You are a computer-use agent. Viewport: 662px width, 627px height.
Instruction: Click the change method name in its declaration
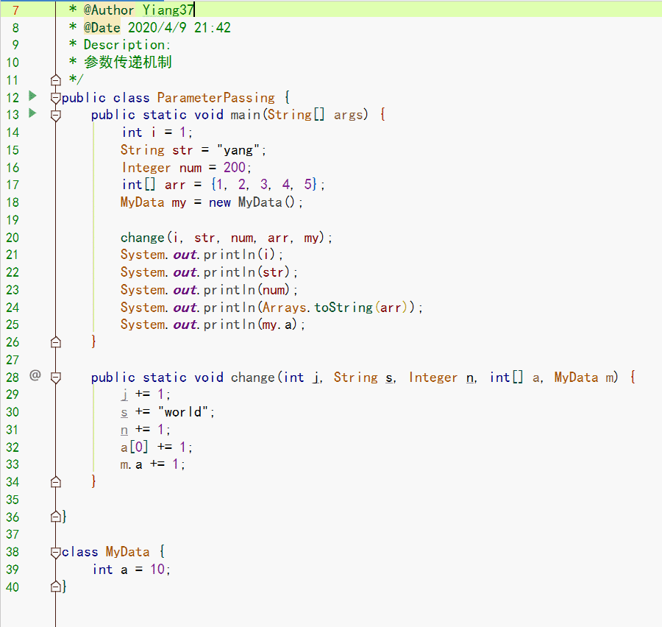coord(253,377)
